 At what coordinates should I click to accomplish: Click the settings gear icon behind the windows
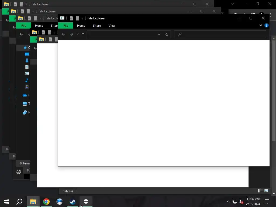pos(19,172)
